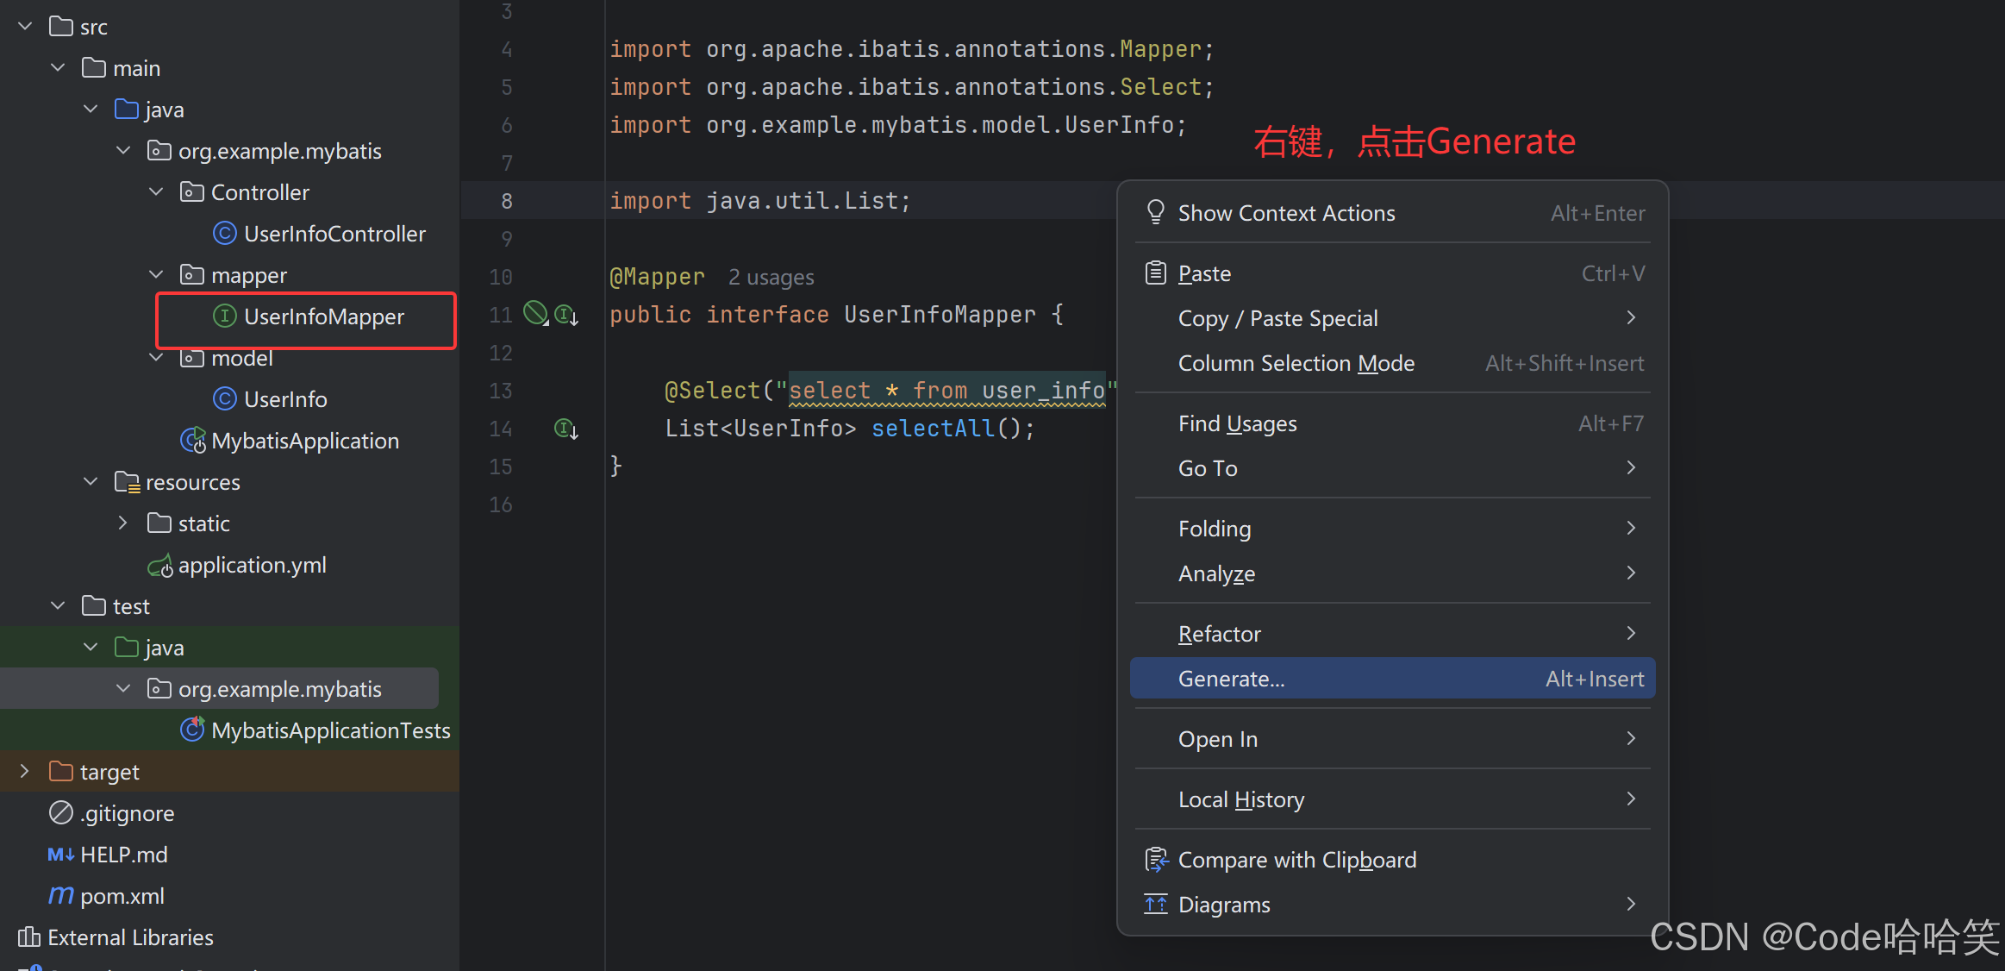The height and width of the screenshot is (971, 2005).
Task: Click the green no-entry gutter icon on line 11
Action: tap(535, 313)
